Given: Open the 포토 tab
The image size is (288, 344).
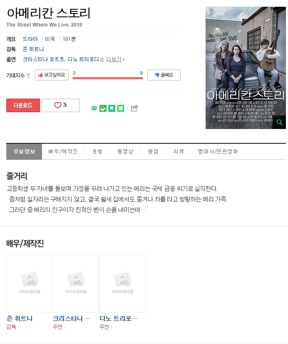Looking at the screenshot, I should (98, 151).
